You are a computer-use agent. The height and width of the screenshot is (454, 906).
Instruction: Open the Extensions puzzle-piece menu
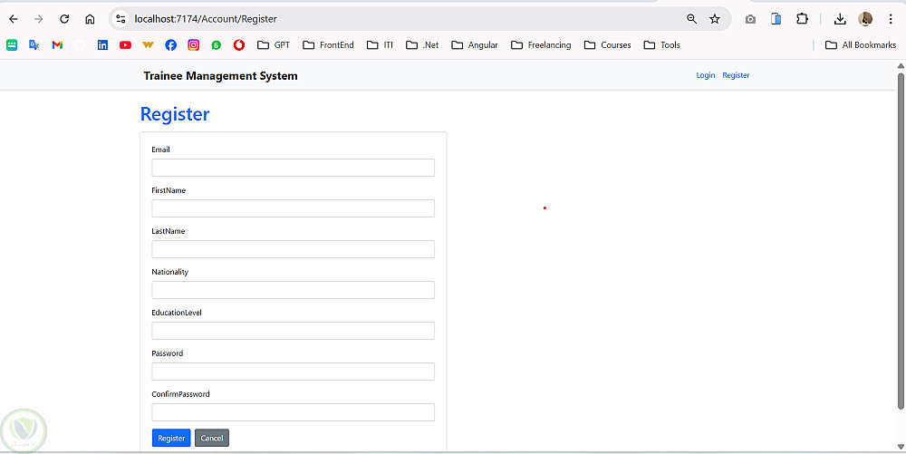[x=802, y=19]
